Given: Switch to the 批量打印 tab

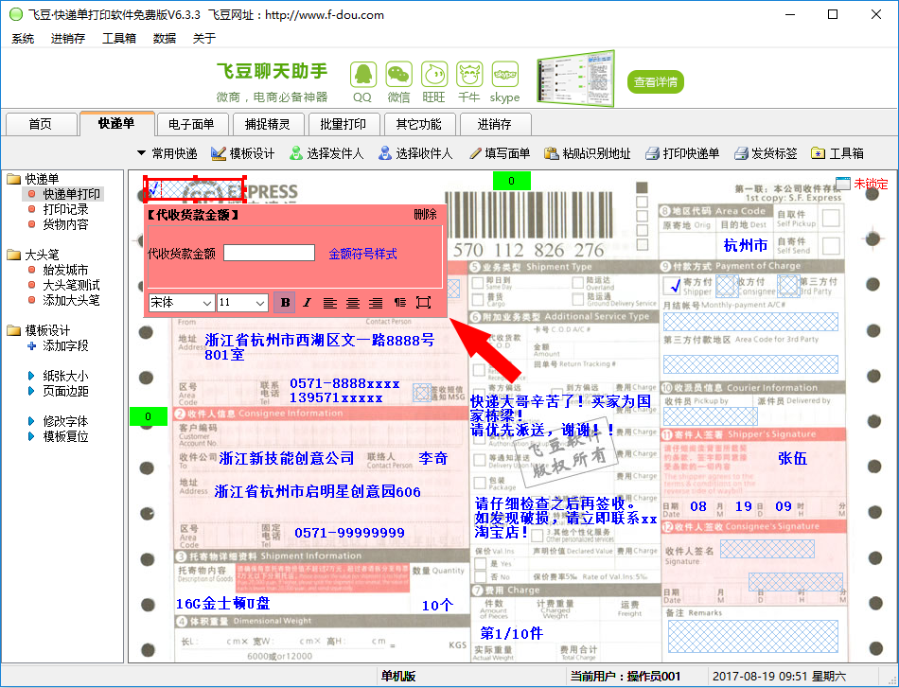Looking at the screenshot, I should coord(343,124).
